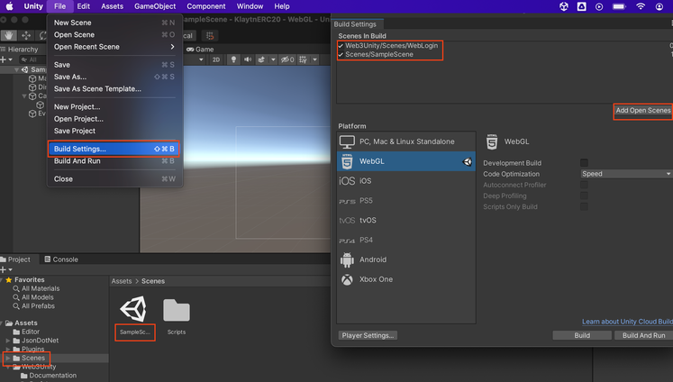Image resolution: width=673 pixels, height=382 pixels.
Task: Open shading mode dropdown arrow before 2D
Action: tap(201, 59)
